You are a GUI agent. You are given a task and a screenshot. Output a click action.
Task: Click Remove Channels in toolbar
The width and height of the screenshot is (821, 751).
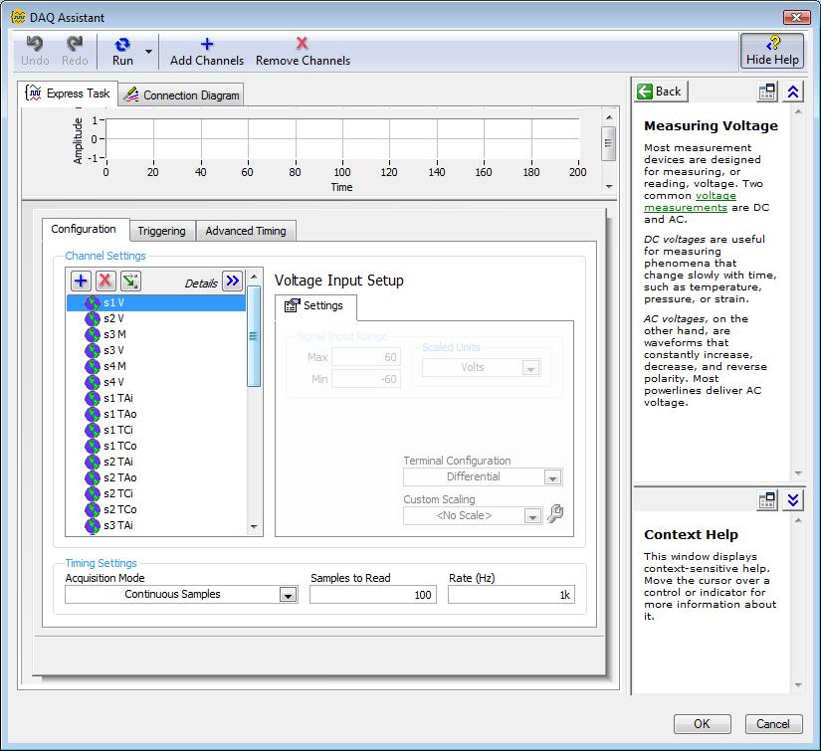coord(303,51)
